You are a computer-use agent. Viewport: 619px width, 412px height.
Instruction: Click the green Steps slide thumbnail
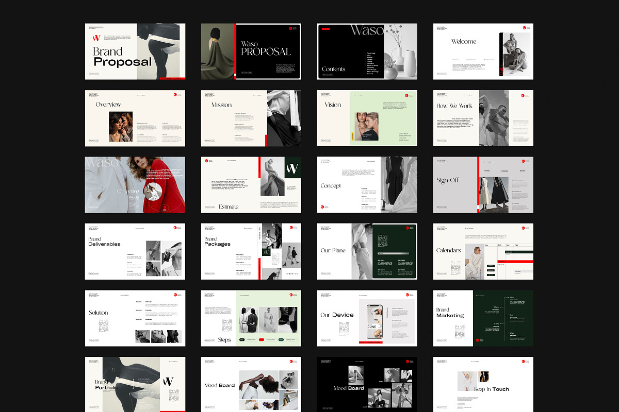click(x=251, y=318)
